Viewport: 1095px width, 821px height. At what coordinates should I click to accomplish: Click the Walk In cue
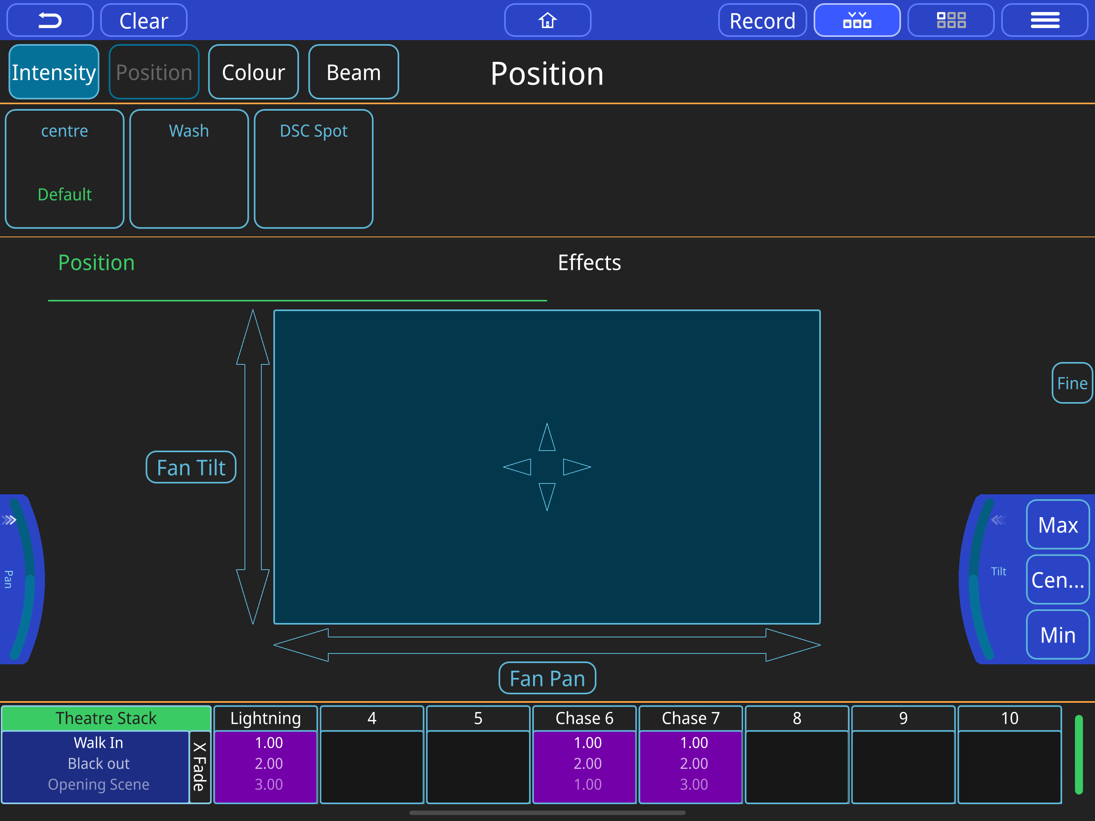tap(99, 742)
